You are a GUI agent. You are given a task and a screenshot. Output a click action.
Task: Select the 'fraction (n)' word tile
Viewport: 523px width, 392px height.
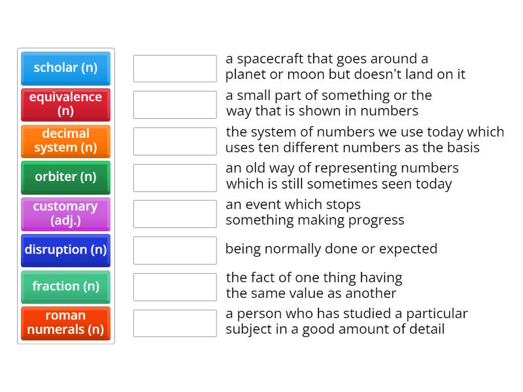coord(65,286)
